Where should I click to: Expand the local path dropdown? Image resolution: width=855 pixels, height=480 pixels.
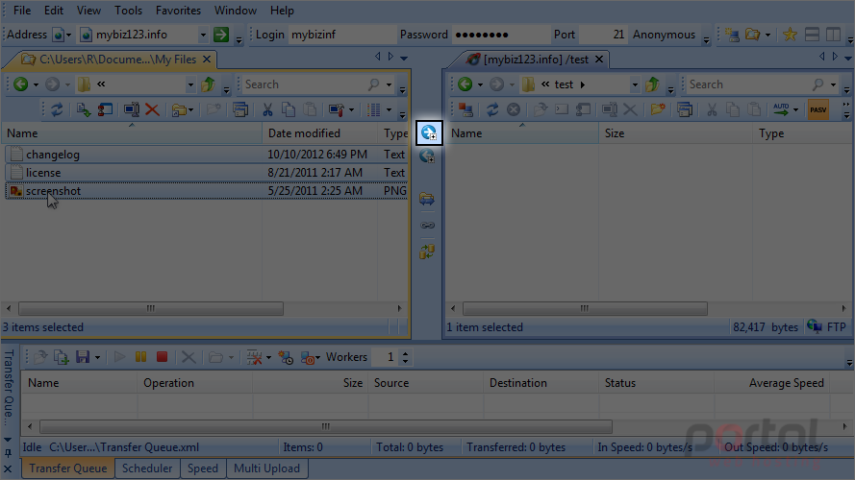click(x=190, y=84)
